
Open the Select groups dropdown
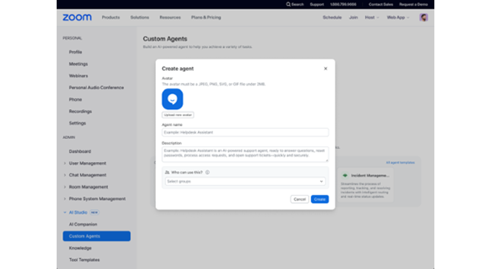tap(245, 182)
